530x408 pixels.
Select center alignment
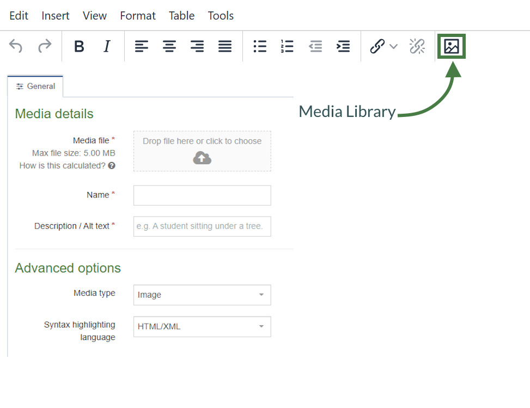(169, 46)
